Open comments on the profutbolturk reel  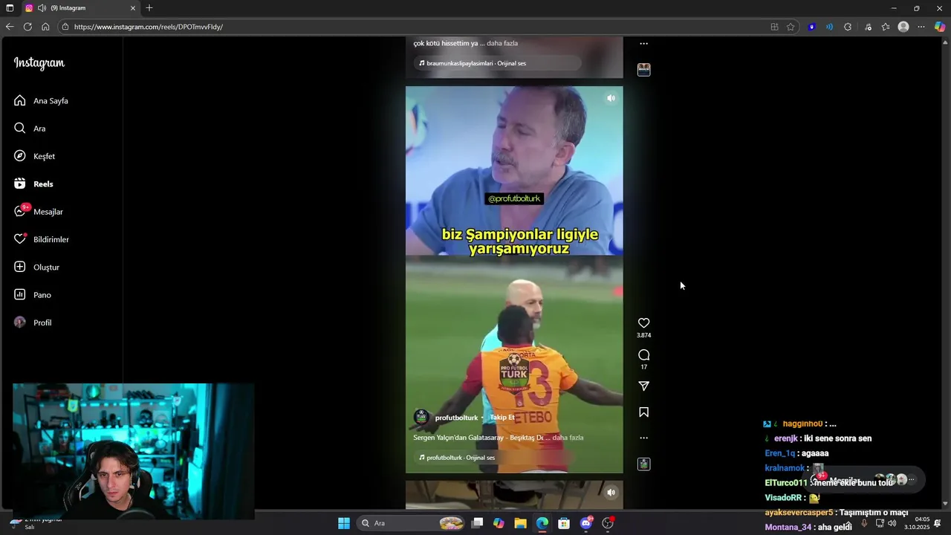(x=643, y=355)
